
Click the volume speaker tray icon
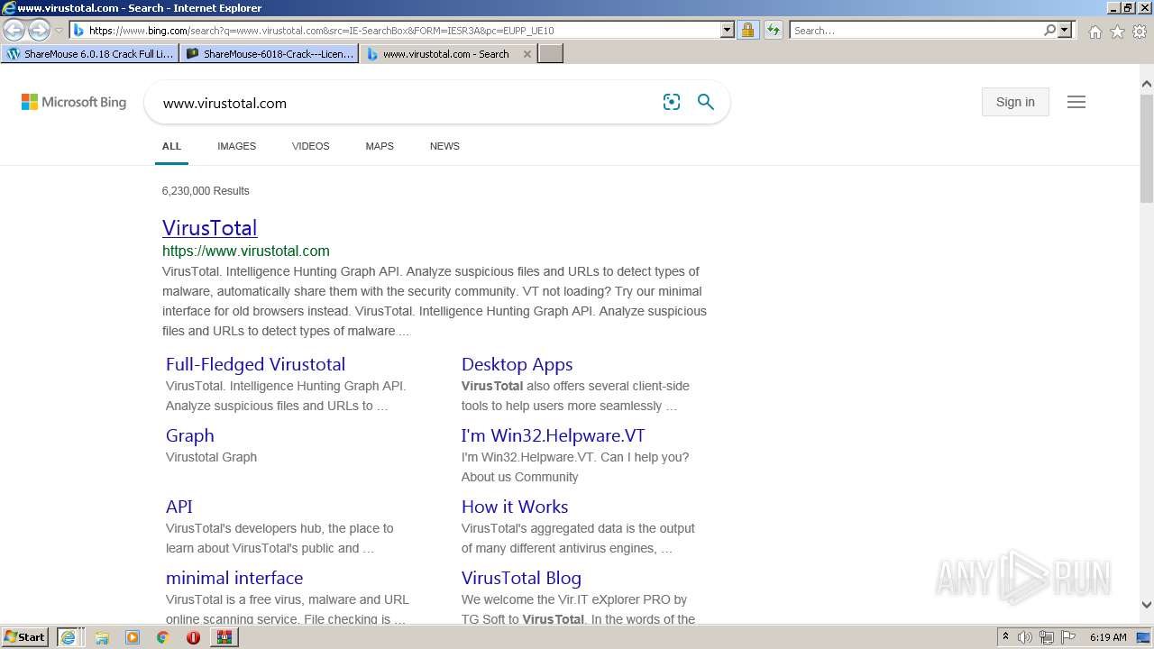pyautogui.click(x=1025, y=637)
